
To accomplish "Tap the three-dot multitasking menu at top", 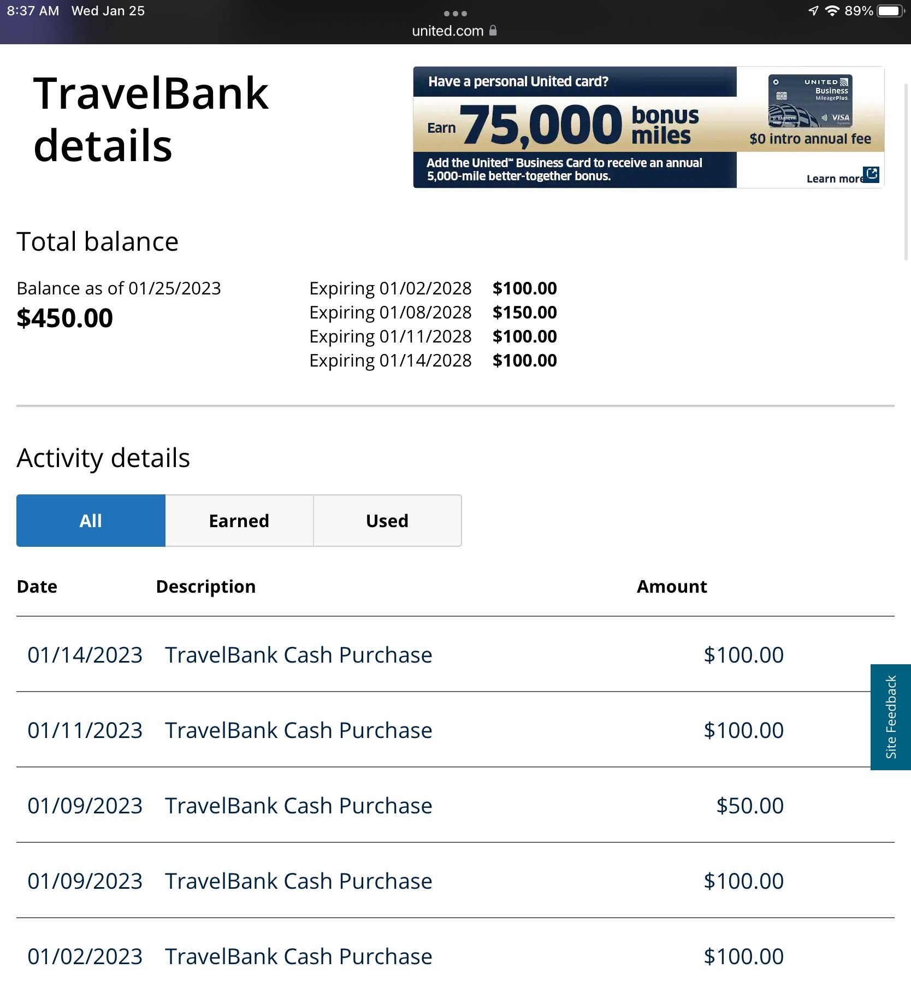I will pos(455,13).
